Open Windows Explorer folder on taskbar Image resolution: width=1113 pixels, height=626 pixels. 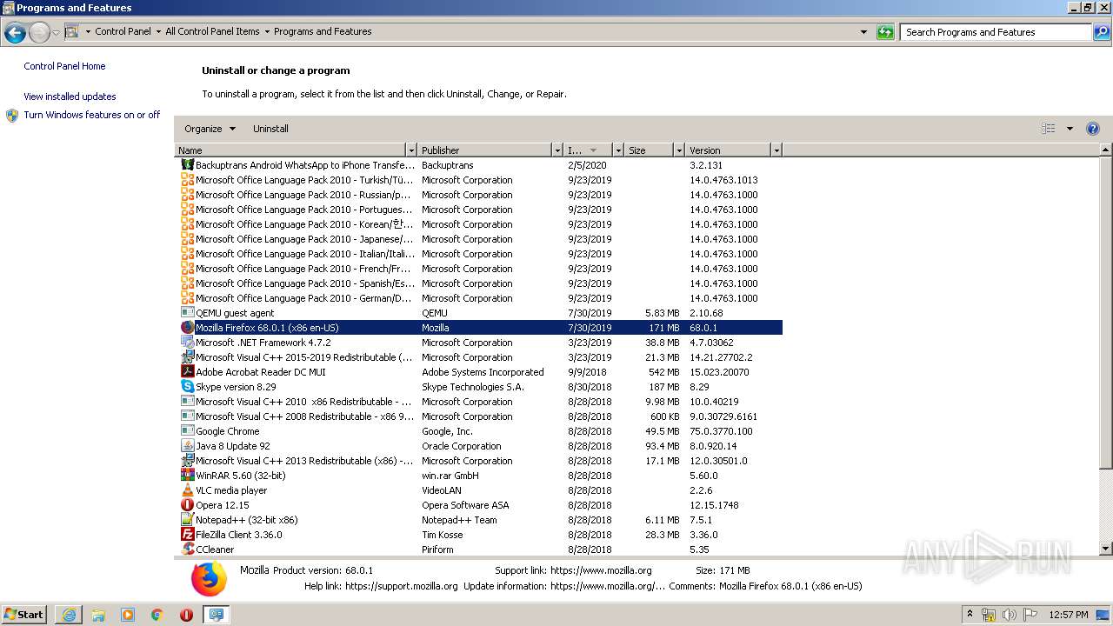[x=98, y=615]
